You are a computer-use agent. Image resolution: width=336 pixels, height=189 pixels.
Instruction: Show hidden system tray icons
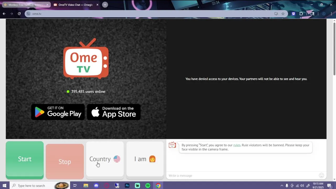pyautogui.click(x=282, y=186)
